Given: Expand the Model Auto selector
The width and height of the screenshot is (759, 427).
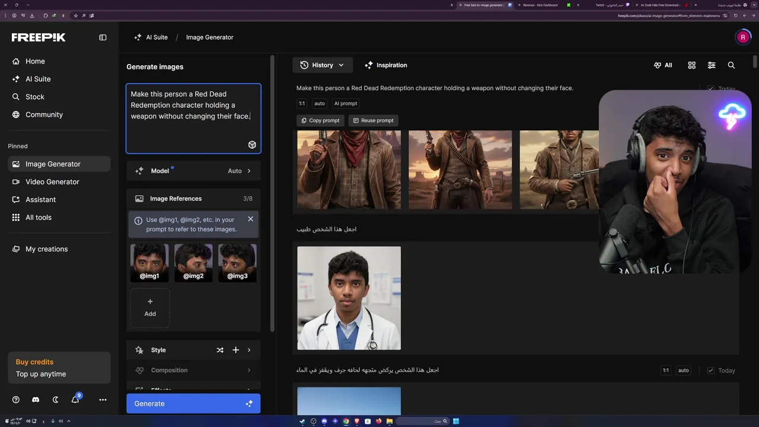Looking at the screenshot, I should [193, 171].
